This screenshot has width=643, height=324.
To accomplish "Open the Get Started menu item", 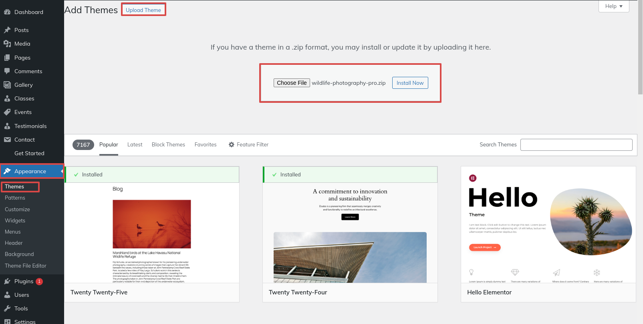I will [29, 153].
